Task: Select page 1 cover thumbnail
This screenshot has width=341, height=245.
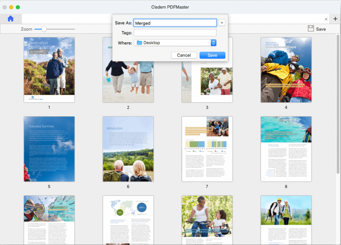Action: point(49,70)
